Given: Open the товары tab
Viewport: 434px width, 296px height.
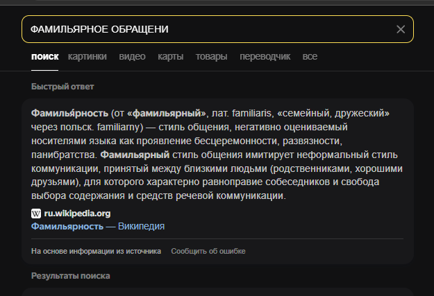Looking at the screenshot, I should coord(212,56).
